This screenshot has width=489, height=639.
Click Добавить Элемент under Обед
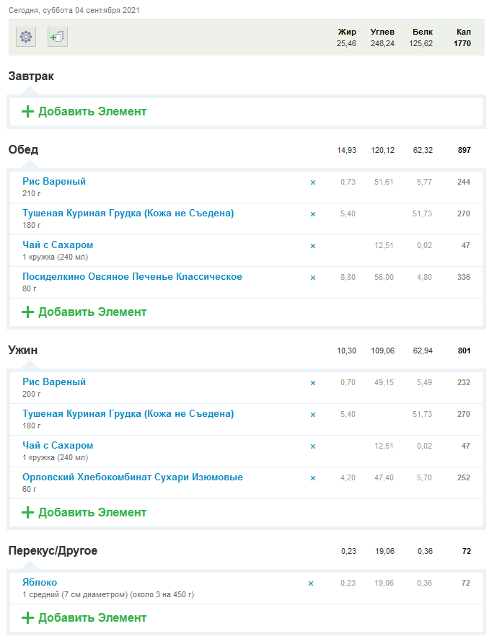tap(84, 312)
